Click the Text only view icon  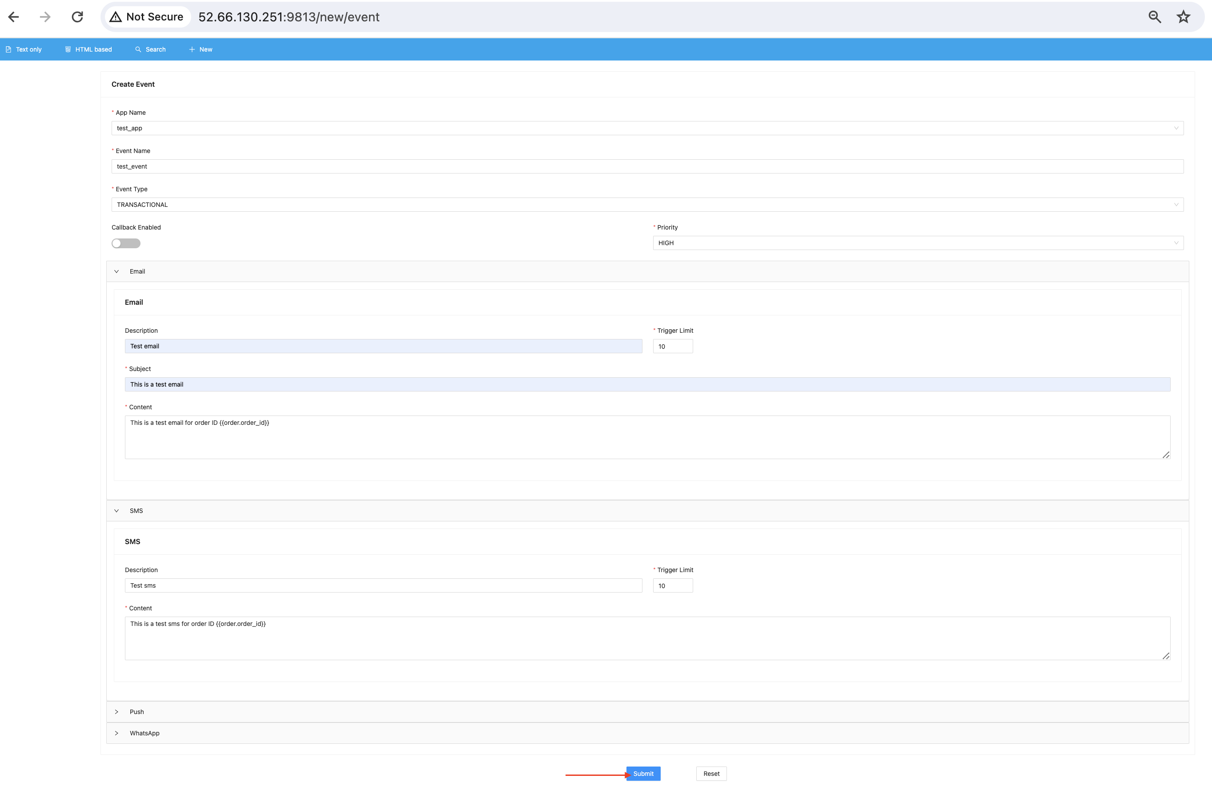(x=10, y=49)
